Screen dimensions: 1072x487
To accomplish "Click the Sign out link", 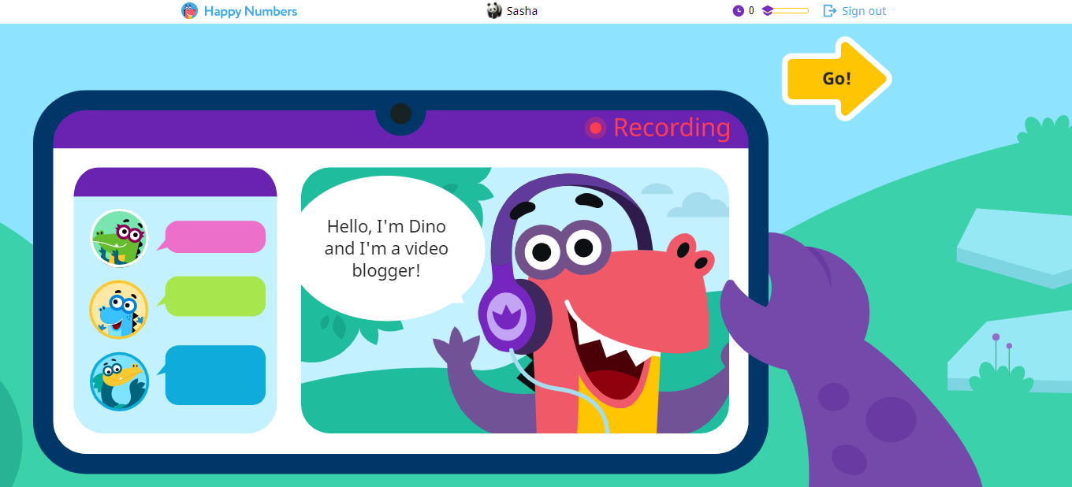I will pyautogui.click(x=864, y=11).
